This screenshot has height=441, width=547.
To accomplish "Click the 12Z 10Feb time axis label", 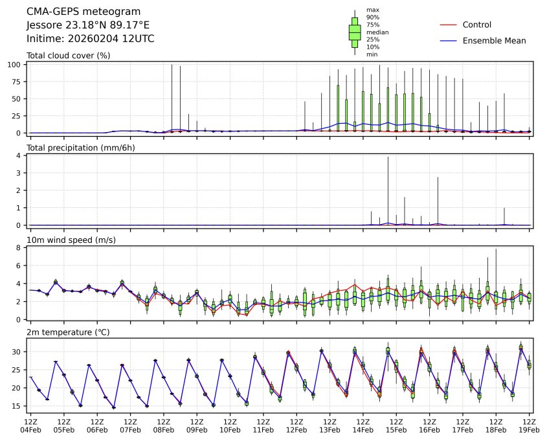I will tap(230, 425).
